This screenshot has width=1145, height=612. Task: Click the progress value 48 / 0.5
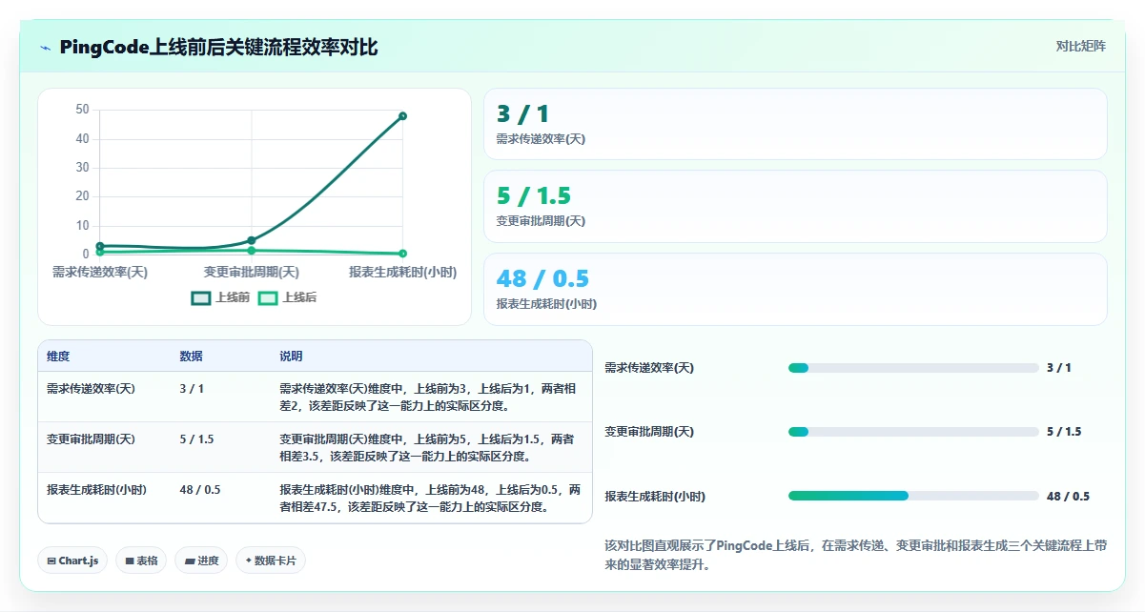pos(1068,497)
